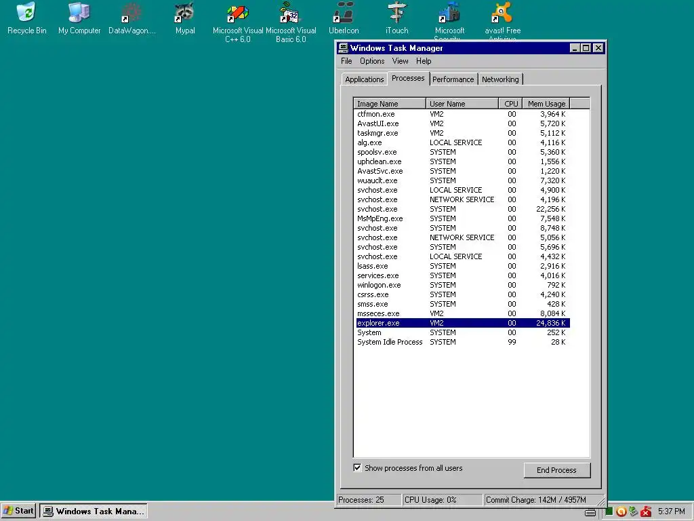The height and width of the screenshot is (521, 694).
Task: Select the Microsoft Security desktop shortcut
Action: 449,21
